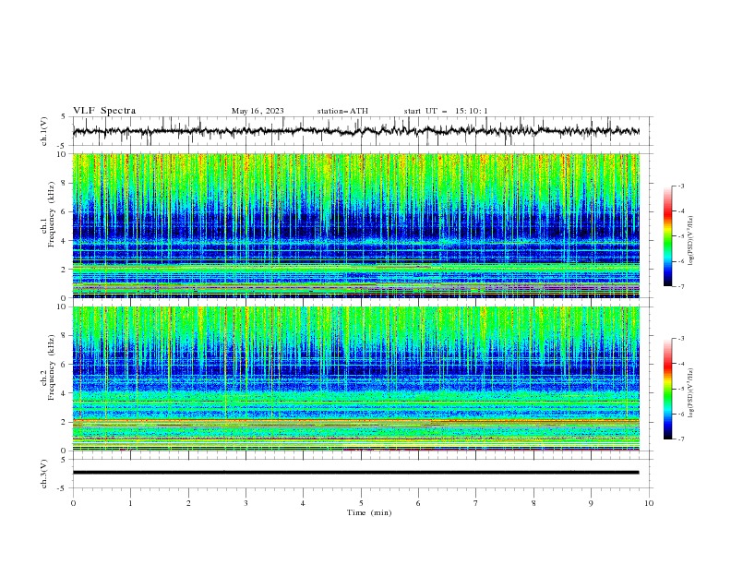Click the "ch.1(V)" waveform axis label
The width and height of the screenshot is (731, 565).
point(44,131)
